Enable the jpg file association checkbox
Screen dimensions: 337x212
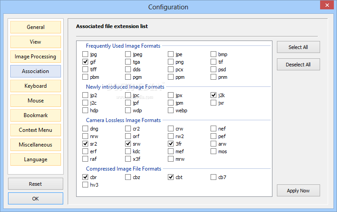pos(85,54)
